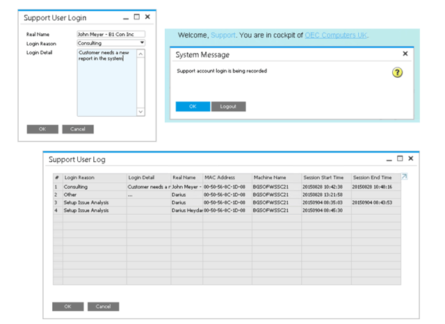The height and width of the screenshot is (324, 445).
Task: Click the Real Name column header
Action: [x=187, y=177]
